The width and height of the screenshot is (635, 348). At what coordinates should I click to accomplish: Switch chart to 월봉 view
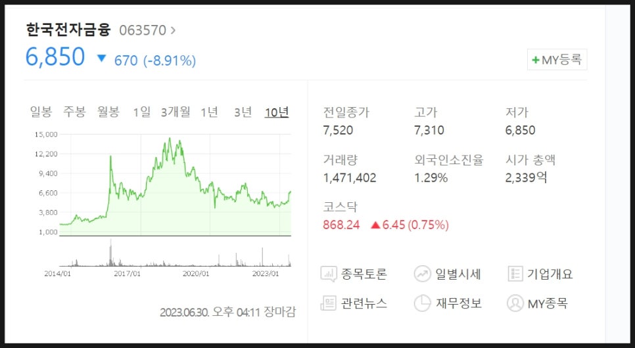pyautogui.click(x=108, y=112)
